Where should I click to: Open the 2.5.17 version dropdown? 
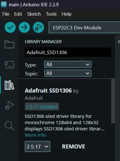(x=37, y=146)
